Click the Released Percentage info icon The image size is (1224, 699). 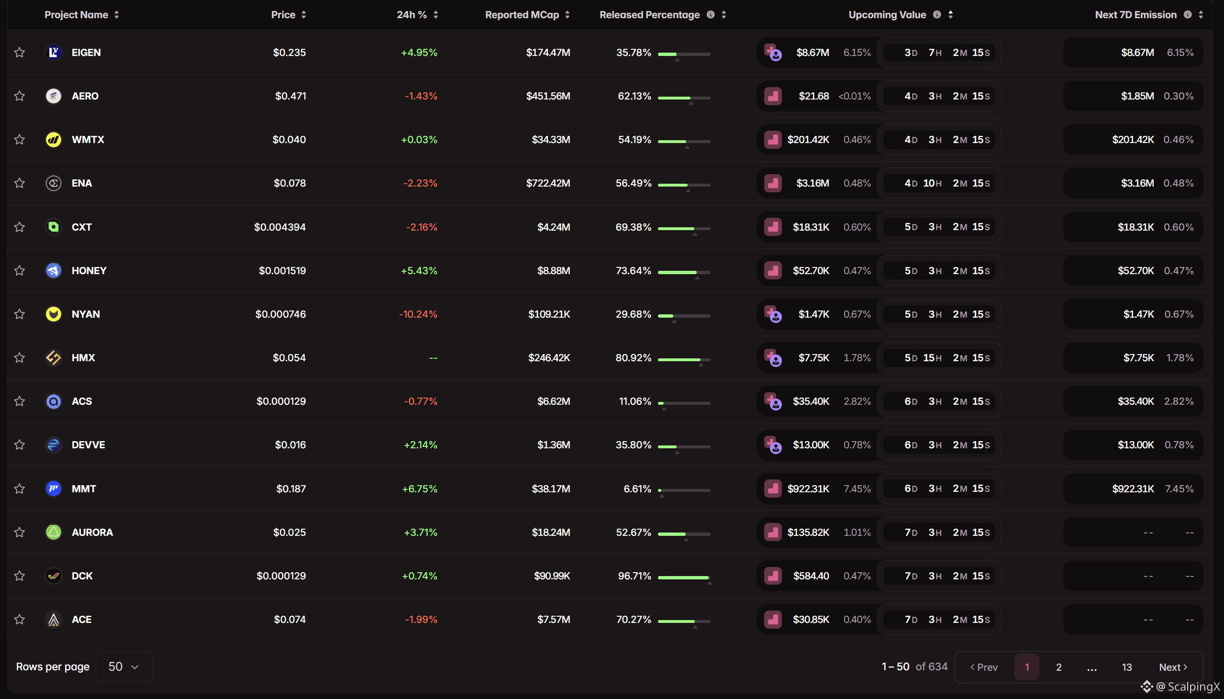(x=711, y=14)
